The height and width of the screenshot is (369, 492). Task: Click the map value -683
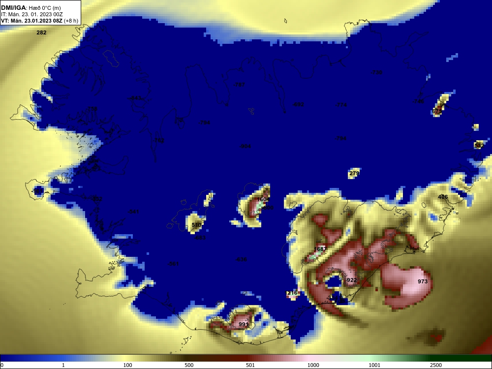pos(200,238)
